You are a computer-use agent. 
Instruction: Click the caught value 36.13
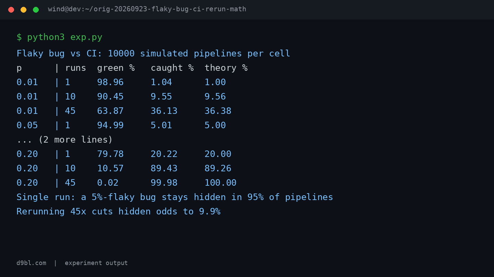coord(164,111)
